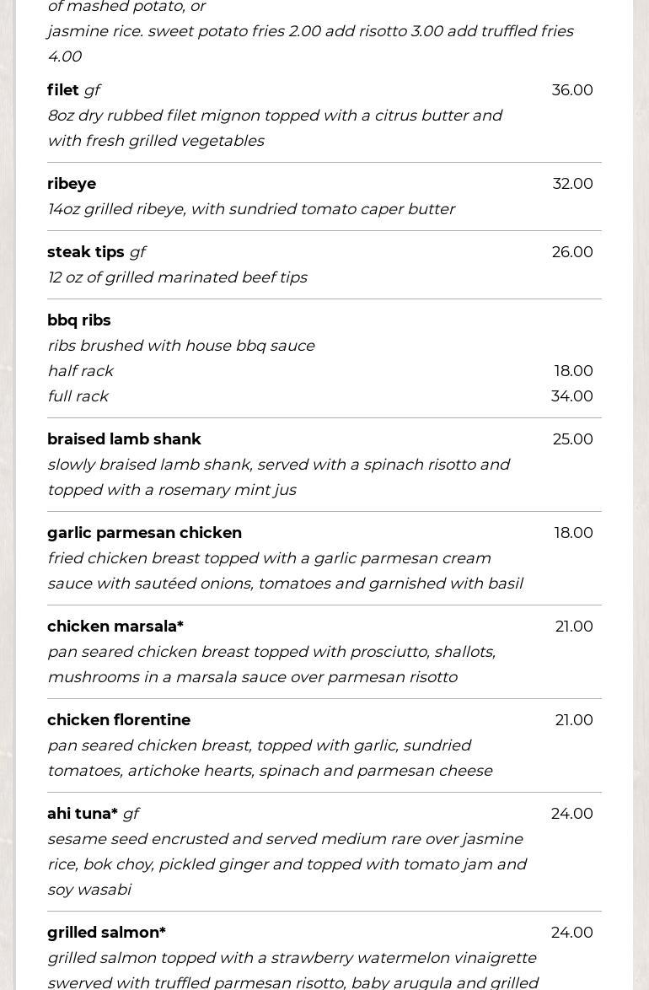The width and height of the screenshot is (649, 990).
Task: Click the gf label beside ahi tuna
Action: tap(131, 814)
